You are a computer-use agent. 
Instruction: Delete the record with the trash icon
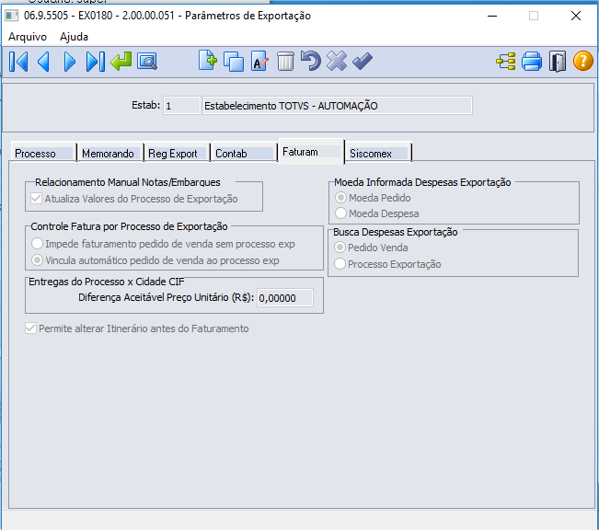pos(285,61)
